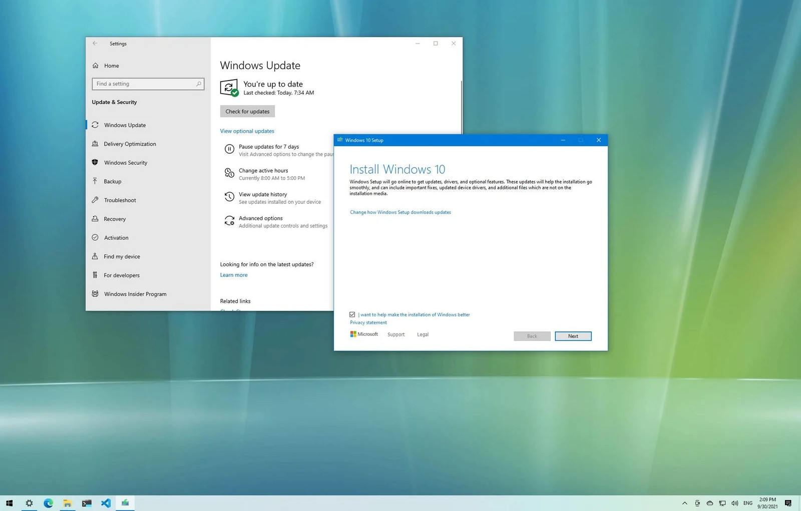This screenshot has height=511, width=801.
Task: Open Advanced options for updates
Action: tap(261, 218)
